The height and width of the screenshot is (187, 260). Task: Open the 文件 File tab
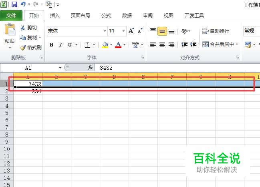pos(11,16)
